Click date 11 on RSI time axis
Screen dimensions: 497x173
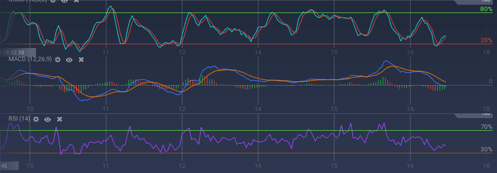(x=106, y=165)
